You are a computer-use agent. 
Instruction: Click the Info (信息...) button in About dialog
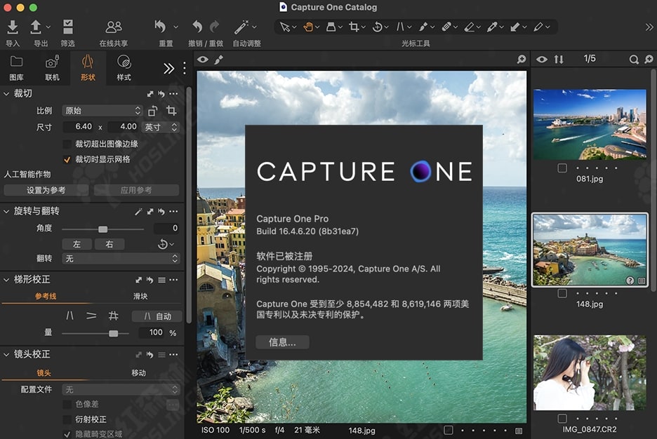point(282,342)
